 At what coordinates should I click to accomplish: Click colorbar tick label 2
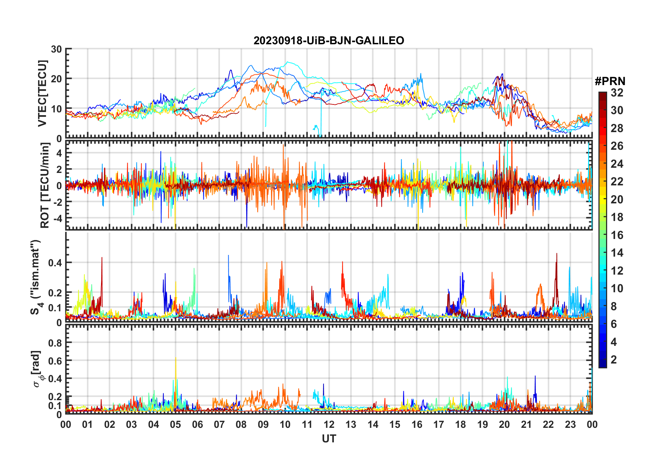pyautogui.click(x=614, y=359)
